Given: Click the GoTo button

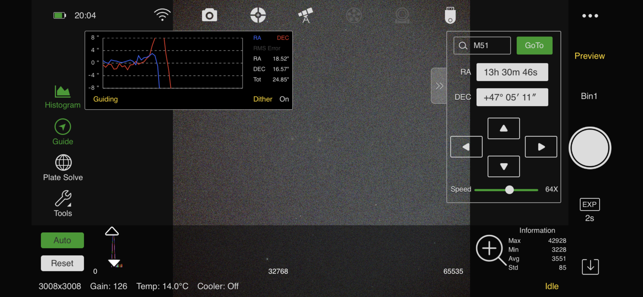Looking at the screenshot, I should point(534,45).
